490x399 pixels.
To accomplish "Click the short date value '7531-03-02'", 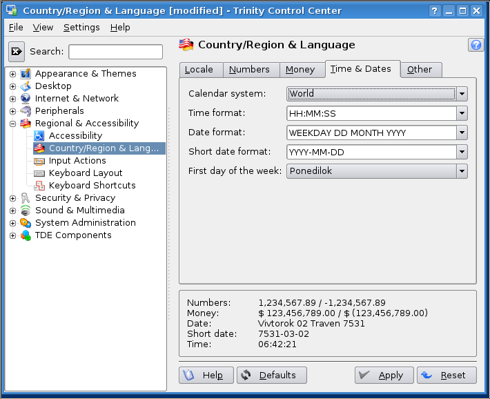I will tap(284, 334).
